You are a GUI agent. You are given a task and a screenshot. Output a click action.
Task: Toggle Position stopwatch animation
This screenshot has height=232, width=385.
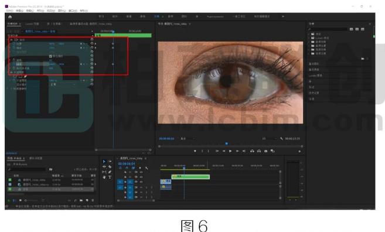pyautogui.click(x=14, y=44)
